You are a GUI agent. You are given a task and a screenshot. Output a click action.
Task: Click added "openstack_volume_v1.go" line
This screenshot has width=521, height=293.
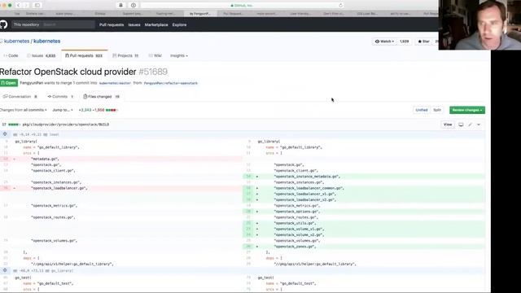[x=364, y=230]
